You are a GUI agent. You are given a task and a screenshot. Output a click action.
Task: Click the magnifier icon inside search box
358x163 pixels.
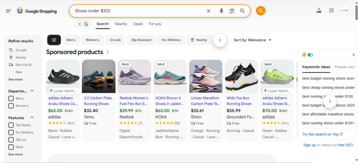click(x=243, y=11)
